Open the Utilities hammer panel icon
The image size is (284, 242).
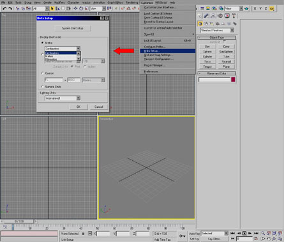tap(234, 16)
